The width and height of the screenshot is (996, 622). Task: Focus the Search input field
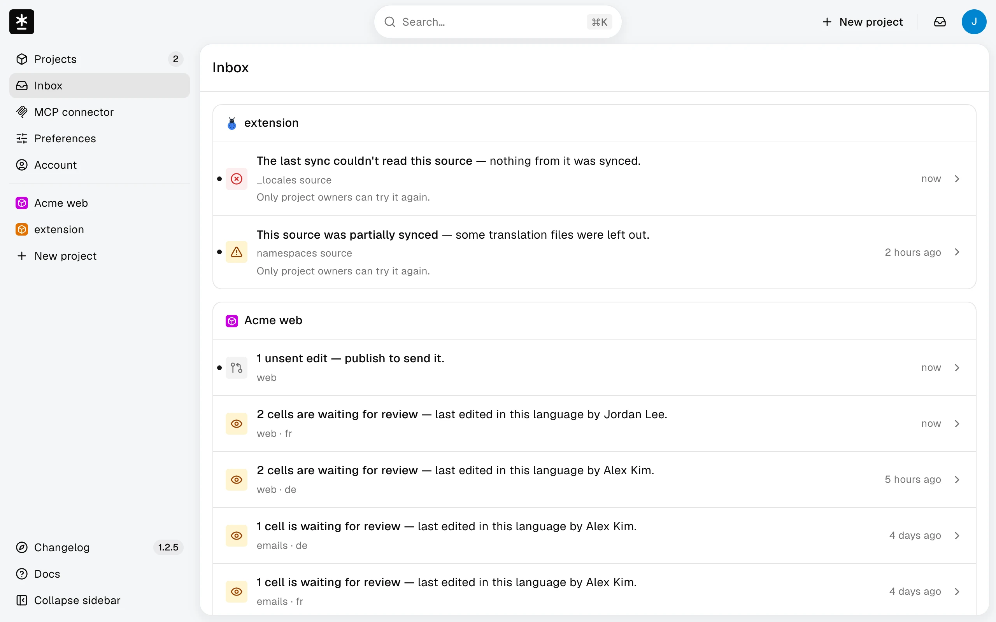click(x=498, y=22)
